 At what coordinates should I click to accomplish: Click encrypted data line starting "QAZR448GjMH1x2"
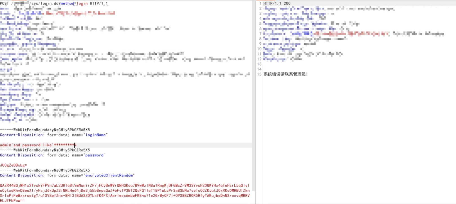click(x=125, y=185)
